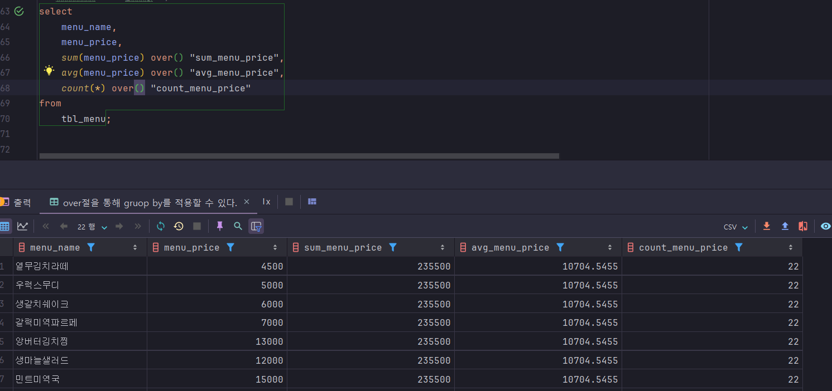Click the orange download export icon
Screen dimensions: 832x391
(767, 226)
